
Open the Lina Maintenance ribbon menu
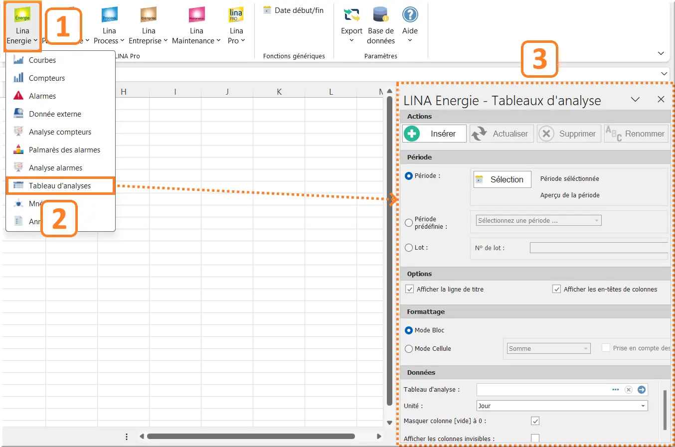coord(196,26)
